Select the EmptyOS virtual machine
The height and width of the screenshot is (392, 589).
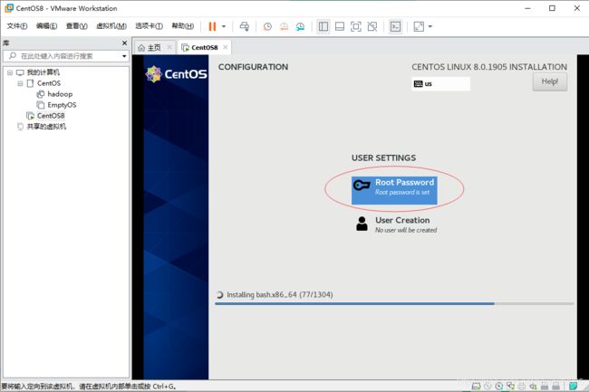[x=62, y=105]
